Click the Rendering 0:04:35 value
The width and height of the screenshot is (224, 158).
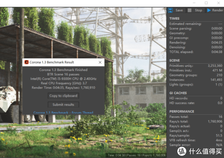coord(217,42)
